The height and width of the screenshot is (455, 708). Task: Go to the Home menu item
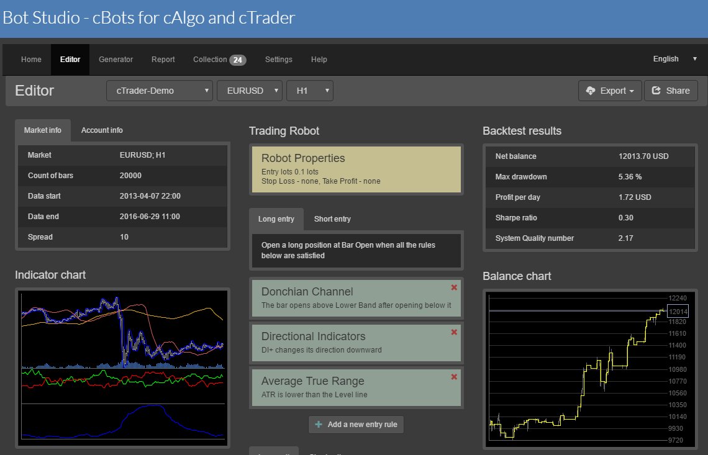coord(31,60)
